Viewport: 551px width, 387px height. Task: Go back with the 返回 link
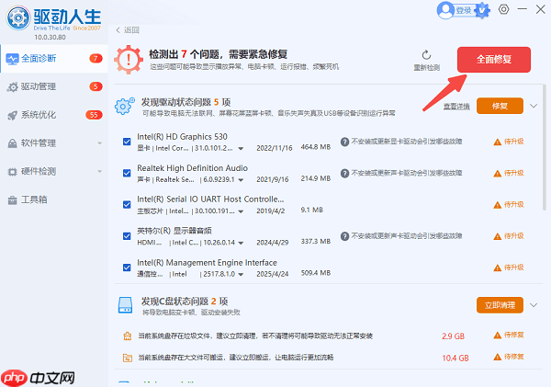(128, 30)
